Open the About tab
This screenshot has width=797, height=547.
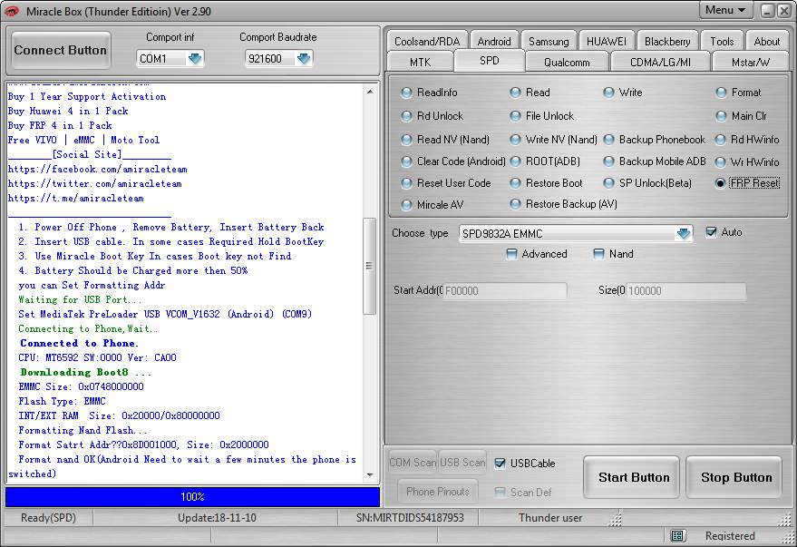[x=766, y=41]
